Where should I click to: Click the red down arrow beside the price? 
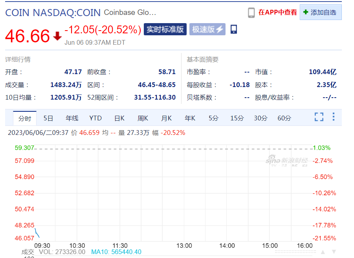[x=57, y=36]
